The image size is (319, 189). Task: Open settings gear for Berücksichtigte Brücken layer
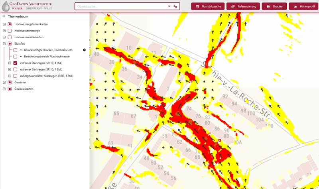pyautogui.click(x=84, y=50)
